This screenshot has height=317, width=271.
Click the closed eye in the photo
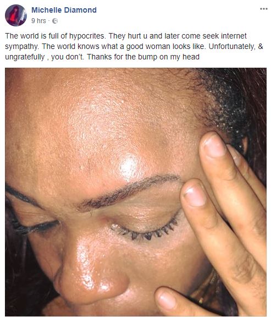click(146, 231)
